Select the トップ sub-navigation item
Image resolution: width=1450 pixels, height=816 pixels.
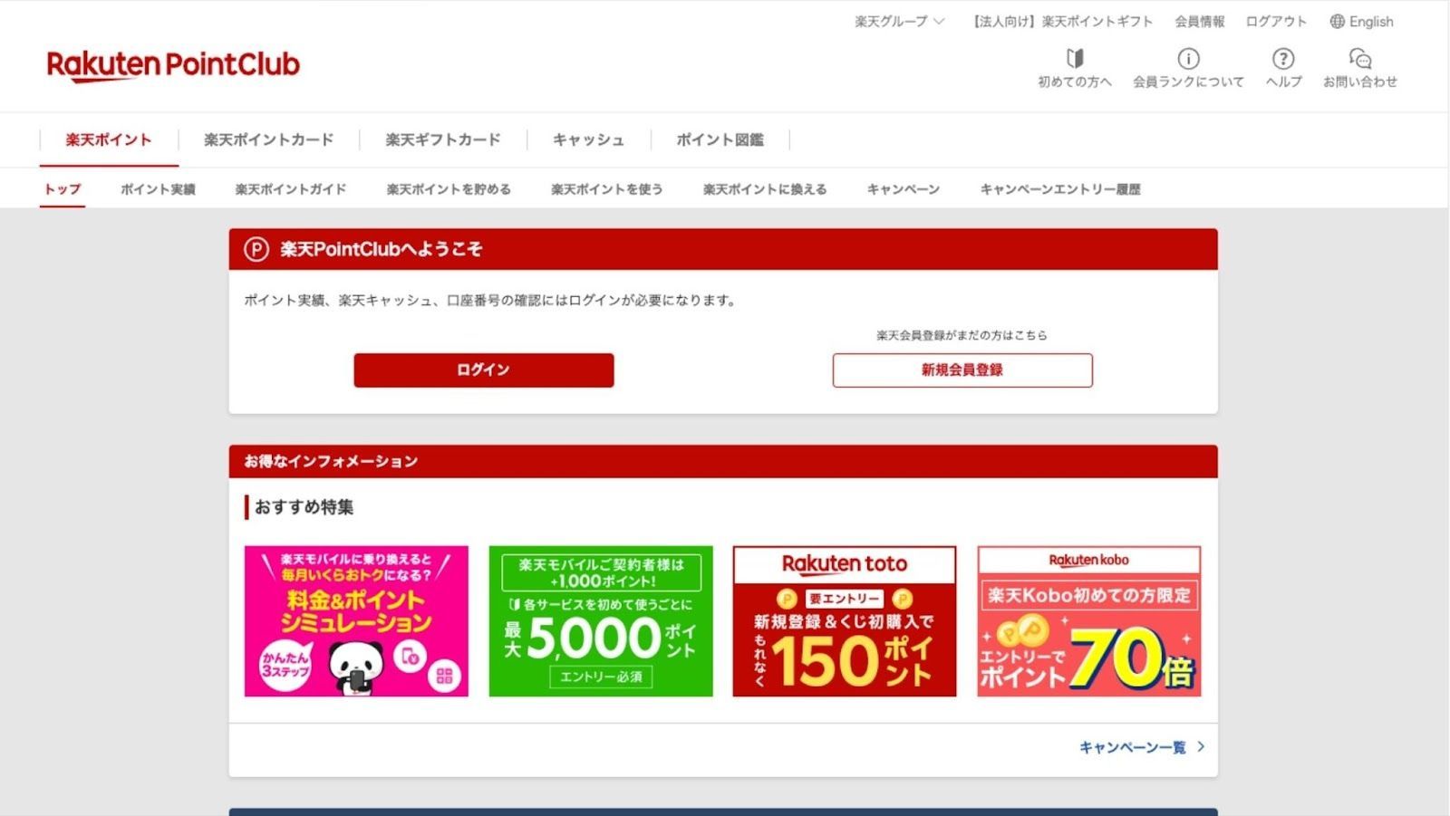point(63,189)
